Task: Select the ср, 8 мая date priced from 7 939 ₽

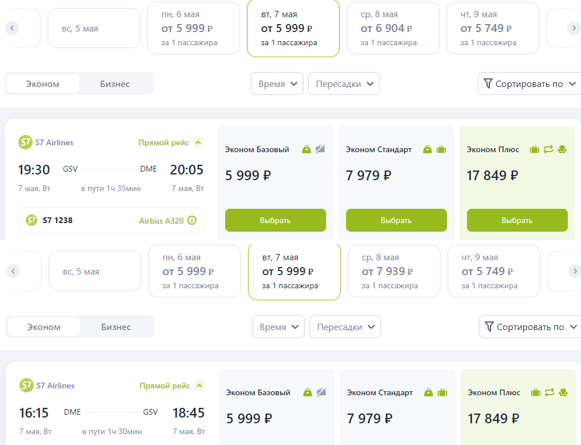Action: point(394,271)
